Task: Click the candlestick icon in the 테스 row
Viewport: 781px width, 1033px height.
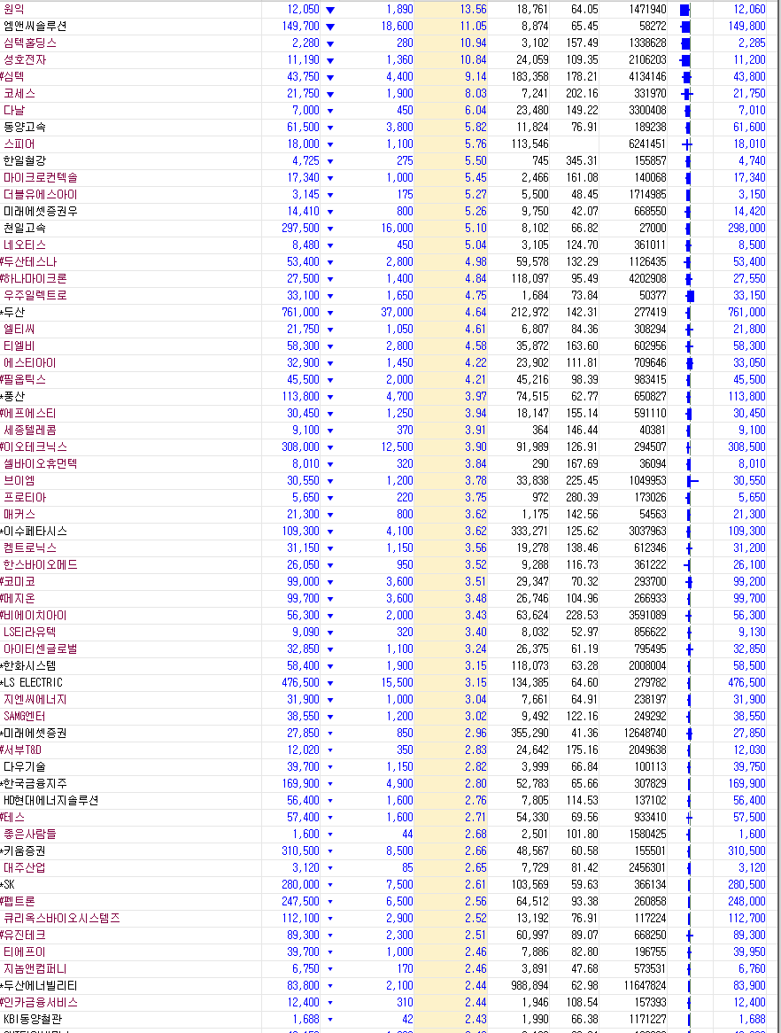Action: click(x=689, y=818)
